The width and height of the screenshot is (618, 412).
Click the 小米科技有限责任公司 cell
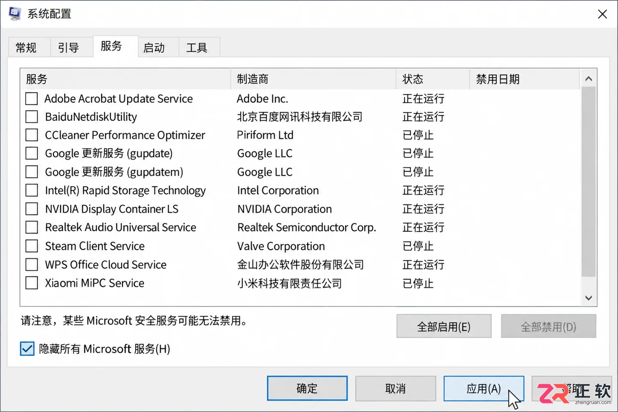tap(289, 283)
